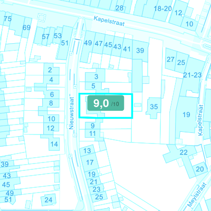Screen dimensions: 211x211
Task: Select house parcel number 5
Action: click(93, 86)
